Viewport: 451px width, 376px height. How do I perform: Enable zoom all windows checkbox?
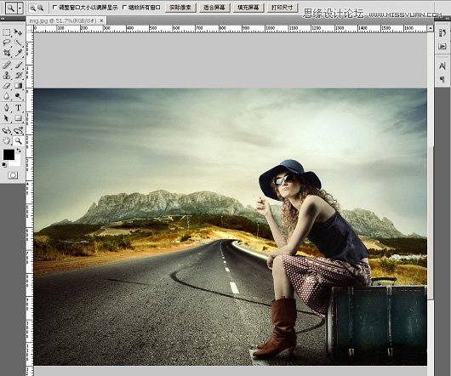(124, 8)
